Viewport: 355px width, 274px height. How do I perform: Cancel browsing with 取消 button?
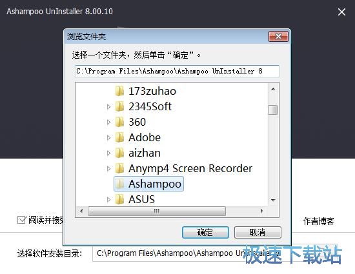pyautogui.click(x=258, y=232)
